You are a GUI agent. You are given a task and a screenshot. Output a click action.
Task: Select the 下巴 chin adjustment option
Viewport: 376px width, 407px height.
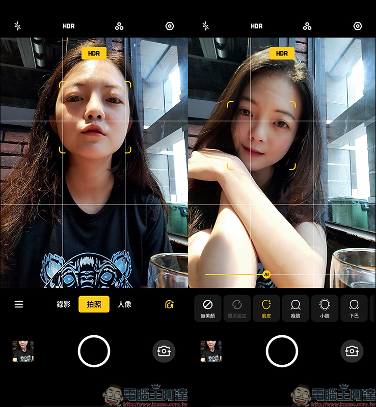coord(354,308)
